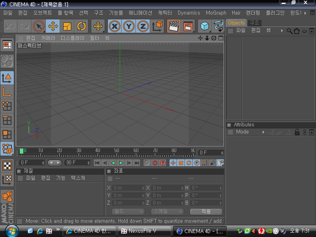Viewport: 316px width, 237px height.
Task: Open the 월드 coordinate dropdown
Action: [128, 211]
